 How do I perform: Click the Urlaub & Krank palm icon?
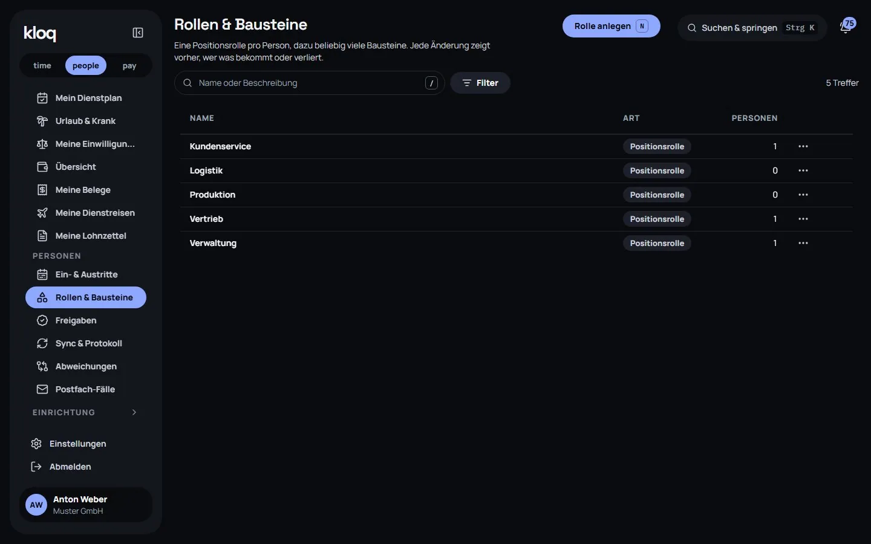42,121
